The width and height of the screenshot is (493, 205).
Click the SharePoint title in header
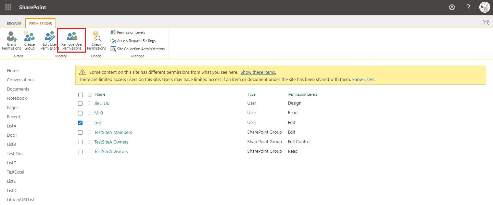(33, 7)
